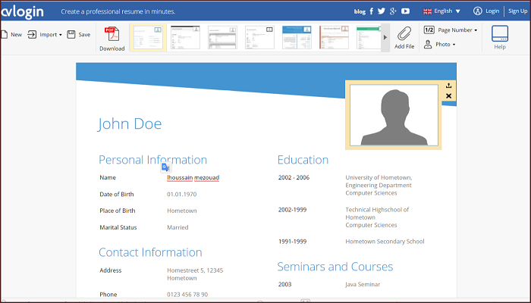Click the Name field containing lhoussain mezouad

pyautogui.click(x=193, y=177)
